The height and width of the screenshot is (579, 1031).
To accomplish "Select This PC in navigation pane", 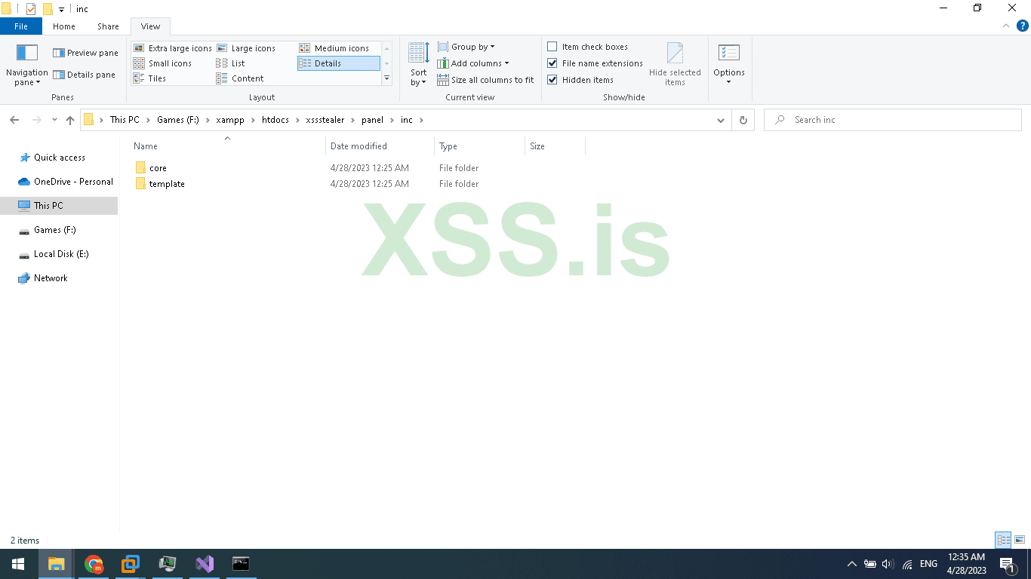I will (59, 206).
